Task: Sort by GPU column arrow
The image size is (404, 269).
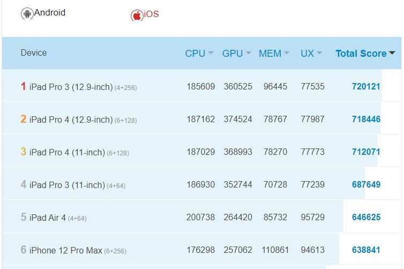Action: point(248,54)
